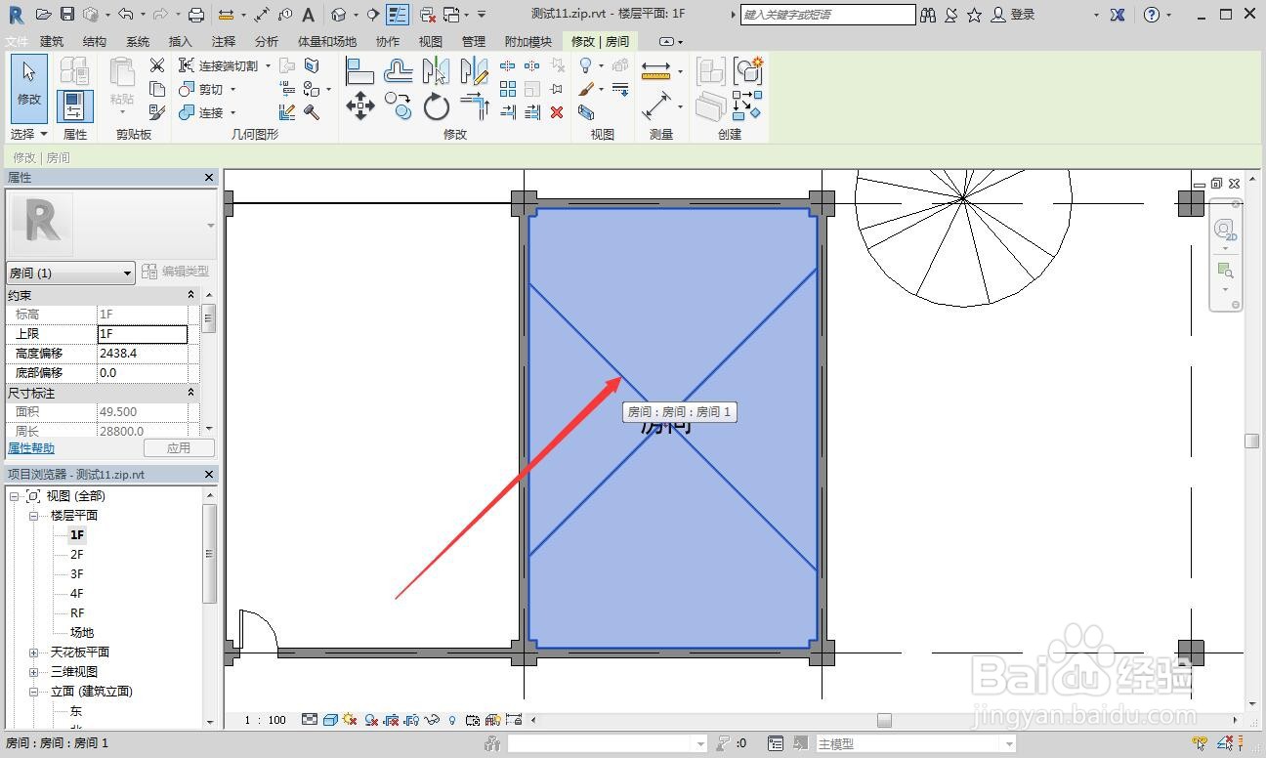Screen dimensions: 1266x758
Task: Select the Rotate tool
Action: point(436,105)
